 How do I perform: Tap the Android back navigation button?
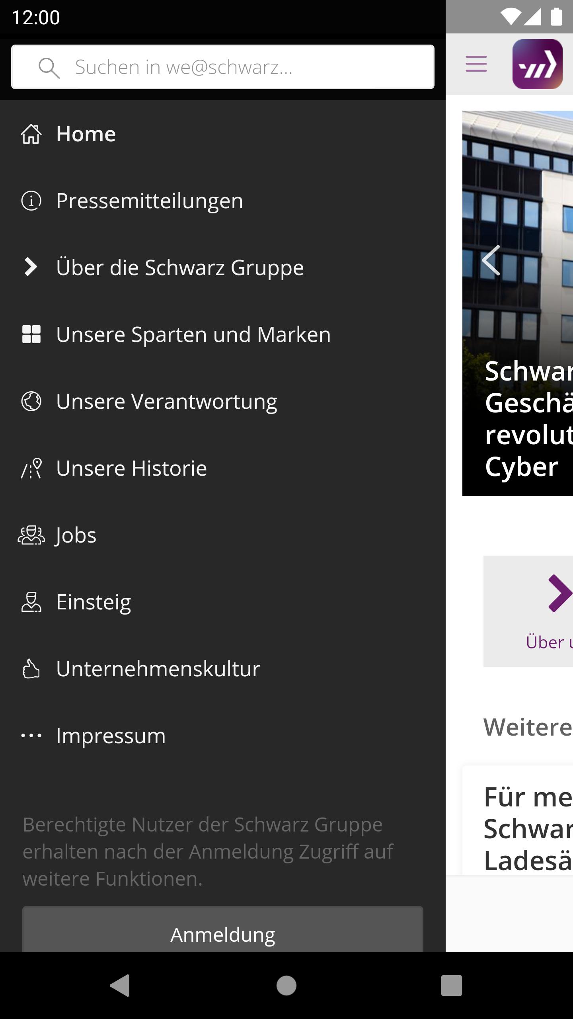point(120,986)
